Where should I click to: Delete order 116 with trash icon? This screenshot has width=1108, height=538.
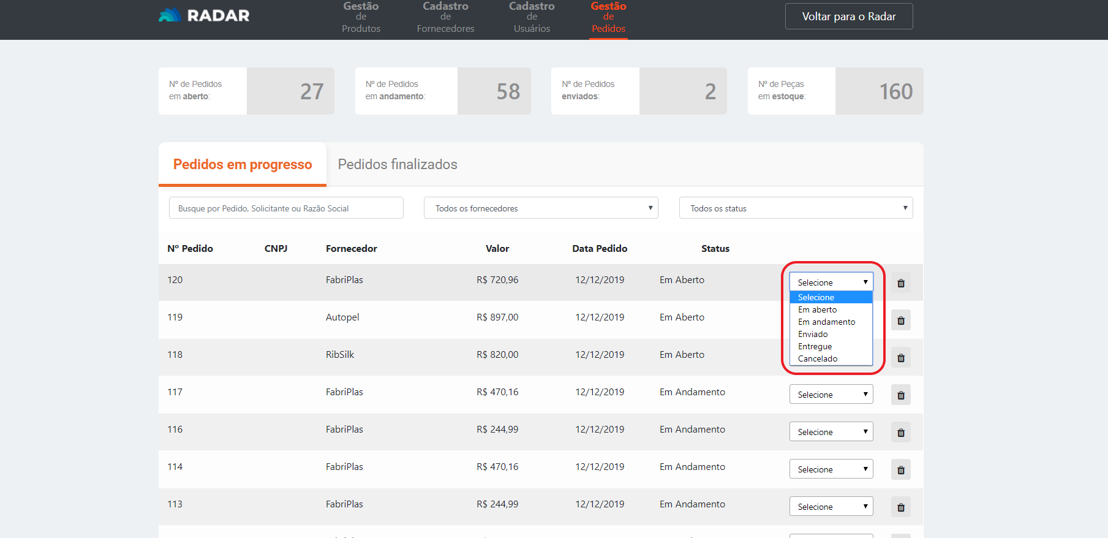[900, 433]
